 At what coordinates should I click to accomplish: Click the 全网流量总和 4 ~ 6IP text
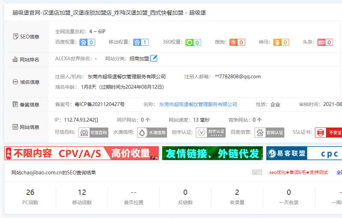point(80,32)
